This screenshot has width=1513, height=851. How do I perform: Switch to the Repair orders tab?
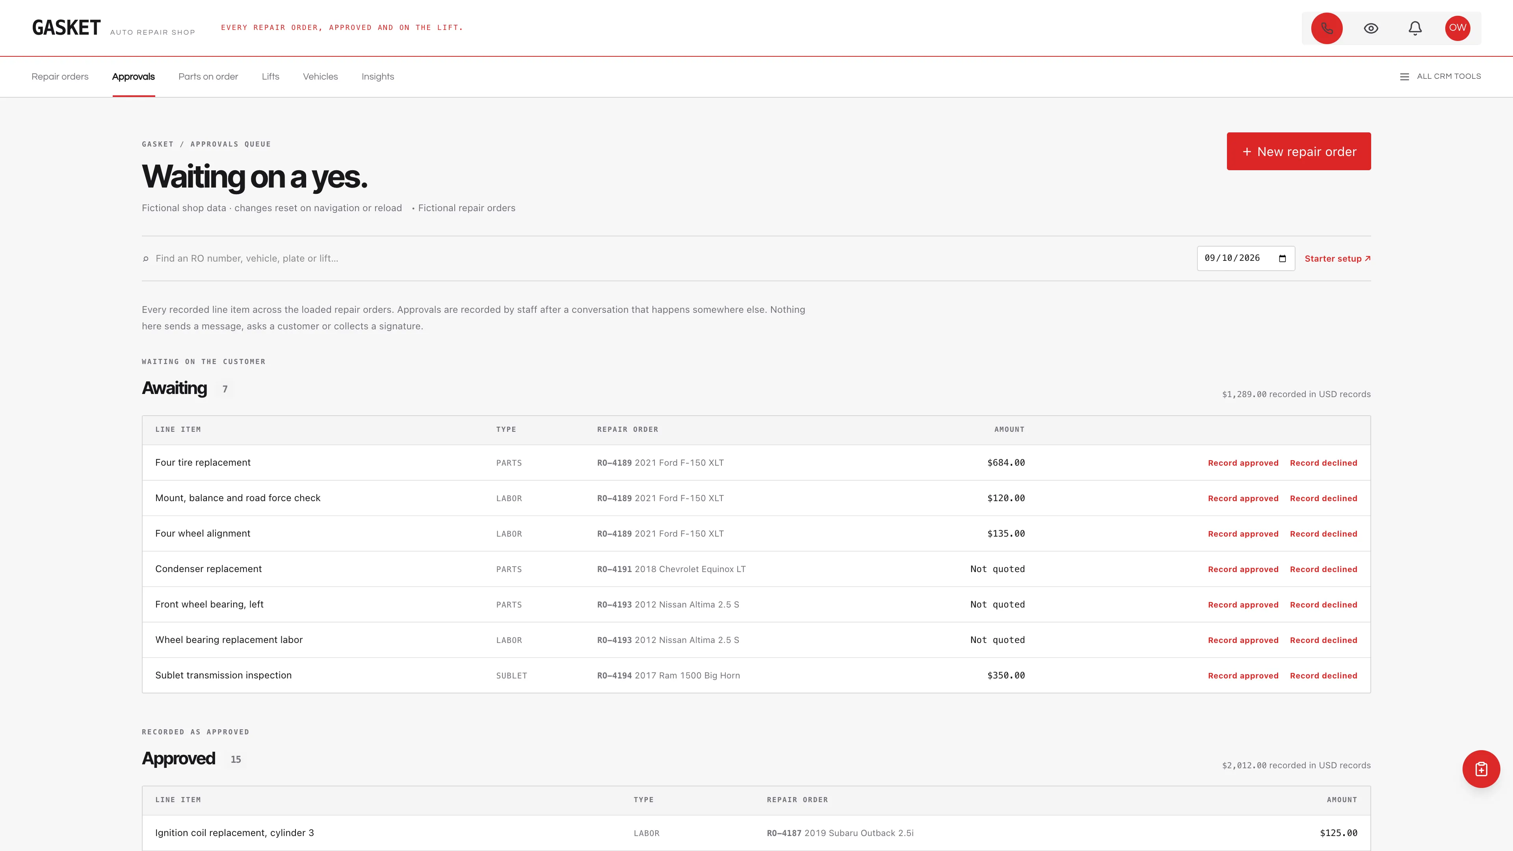pos(60,76)
